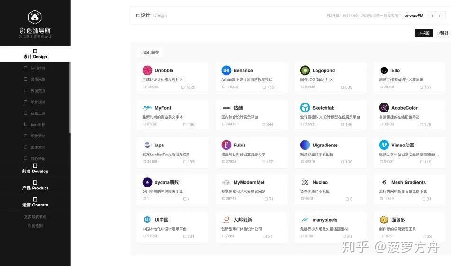Click the 344 count on 站酷 card
The height and width of the screenshot is (266, 451).
tap(268, 125)
